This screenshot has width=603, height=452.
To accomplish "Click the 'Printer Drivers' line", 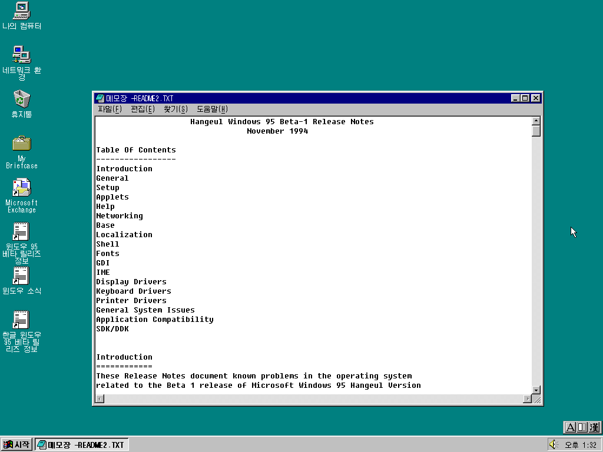I will (131, 301).
